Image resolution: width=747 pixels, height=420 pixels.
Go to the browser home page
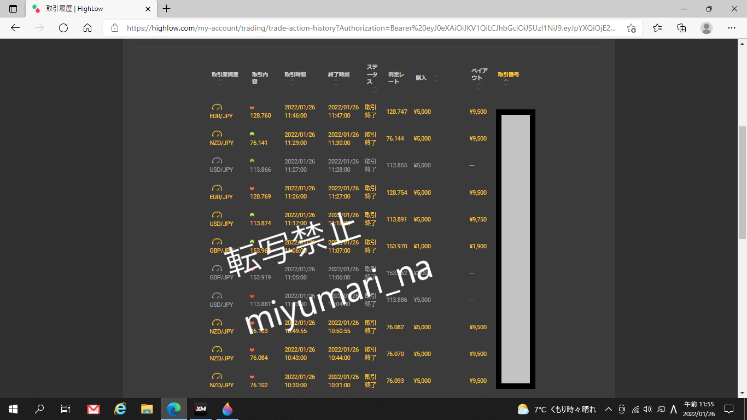pyautogui.click(x=87, y=28)
